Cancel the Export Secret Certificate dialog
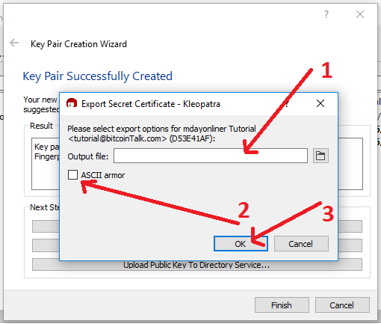Viewport: 381px width, 324px height. pos(301,244)
